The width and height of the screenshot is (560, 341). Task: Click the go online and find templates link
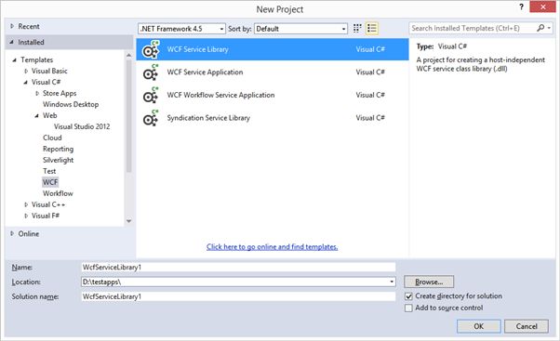point(273,247)
